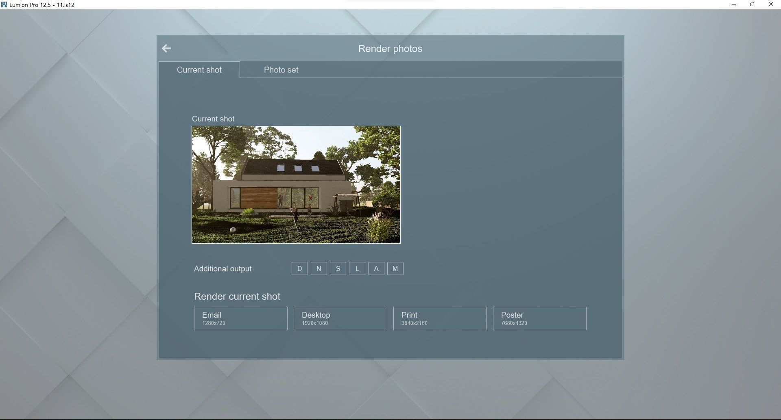Click the Render current shot heading
The height and width of the screenshot is (420, 781).
pyautogui.click(x=237, y=297)
